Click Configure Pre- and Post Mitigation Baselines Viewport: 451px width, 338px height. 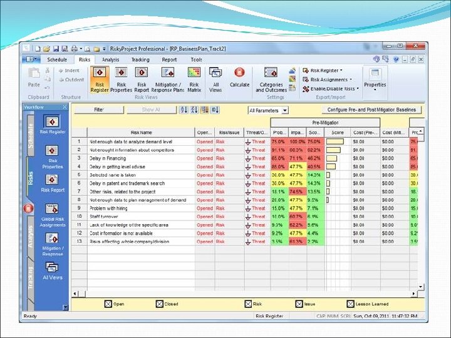(x=371, y=110)
